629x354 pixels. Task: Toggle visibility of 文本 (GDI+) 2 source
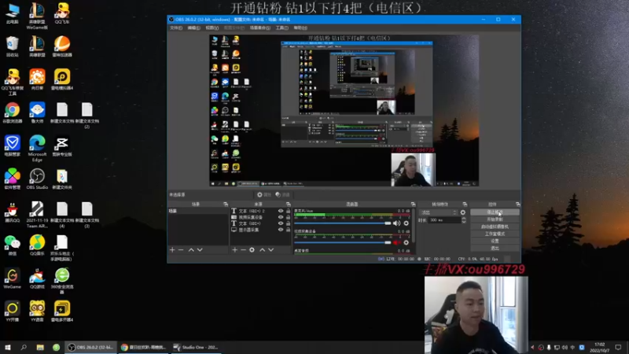281,211
